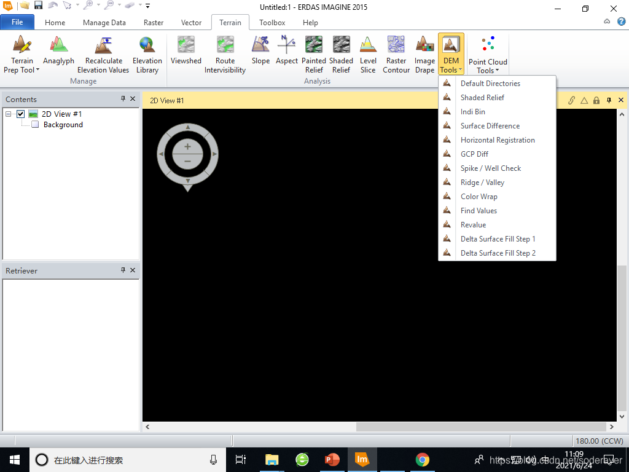Switch to the Toolbox tab
629x472 pixels.
(x=272, y=23)
